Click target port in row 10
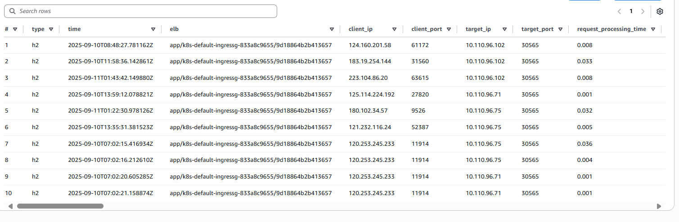Viewport: 679px width, 222px height. (x=530, y=193)
